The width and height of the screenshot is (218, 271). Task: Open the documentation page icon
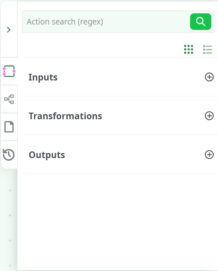pyautogui.click(x=9, y=127)
